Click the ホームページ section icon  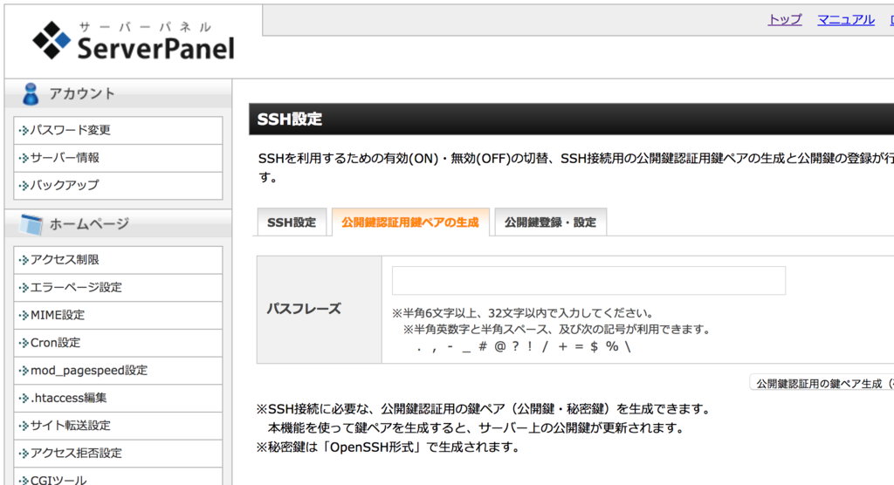pos(31,224)
